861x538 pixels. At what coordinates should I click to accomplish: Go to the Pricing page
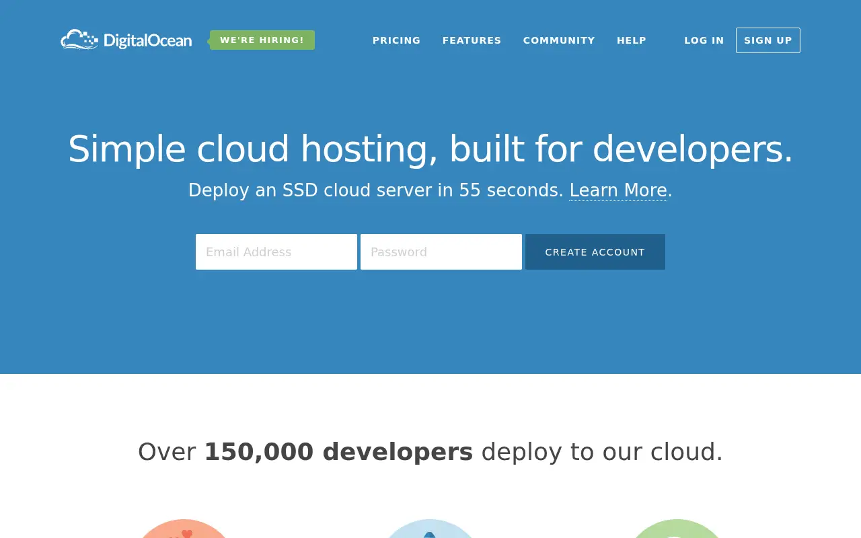[x=396, y=40]
